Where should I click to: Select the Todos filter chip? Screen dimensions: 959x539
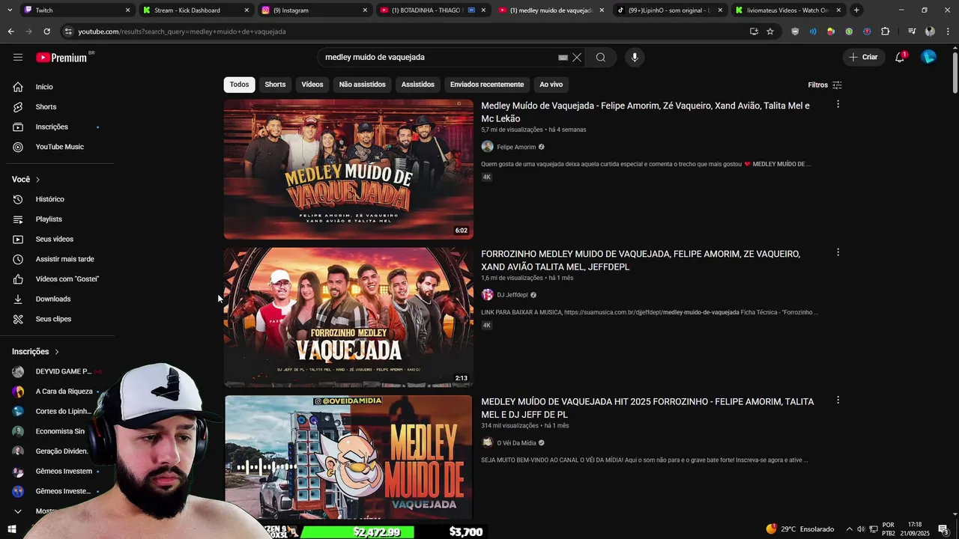240,85
